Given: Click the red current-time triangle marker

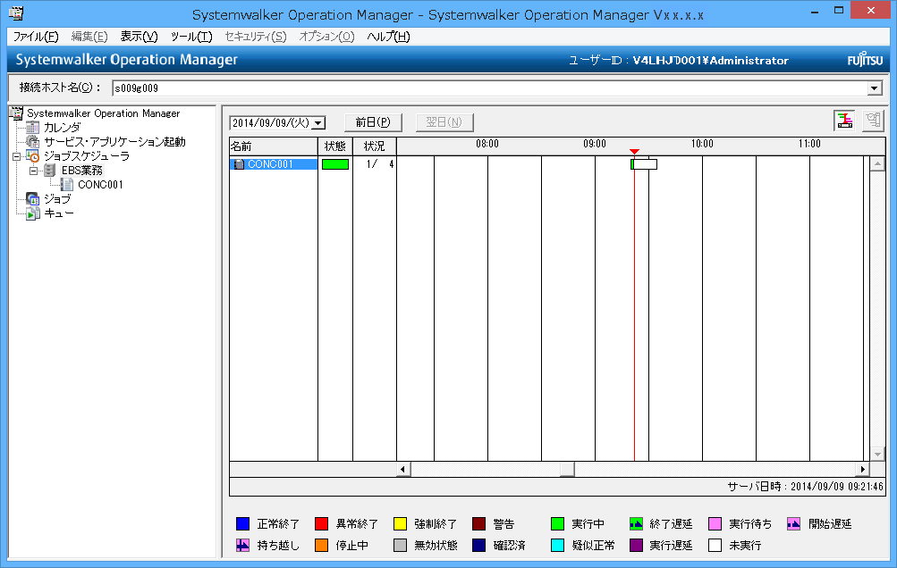Looking at the screenshot, I should tap(634, 152).
